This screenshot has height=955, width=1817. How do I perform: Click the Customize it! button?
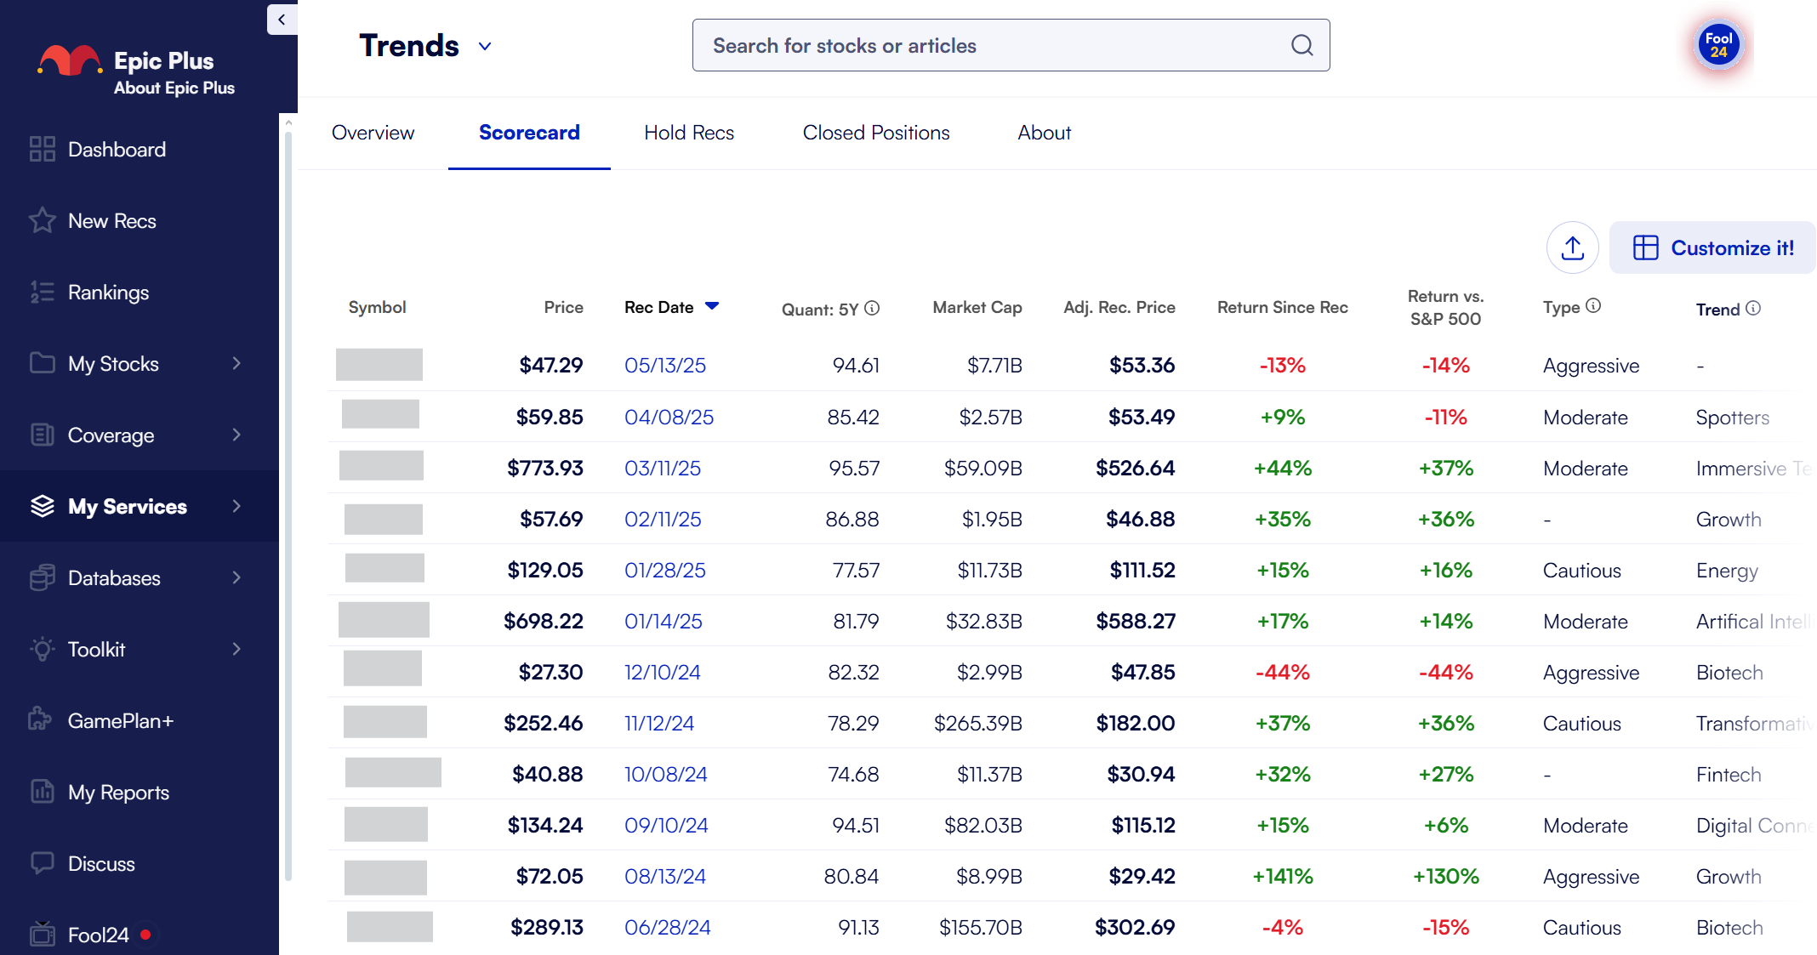pos(1712,247)
